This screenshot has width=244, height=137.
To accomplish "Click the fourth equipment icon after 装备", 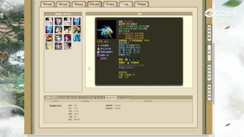I will pos(137,60).
